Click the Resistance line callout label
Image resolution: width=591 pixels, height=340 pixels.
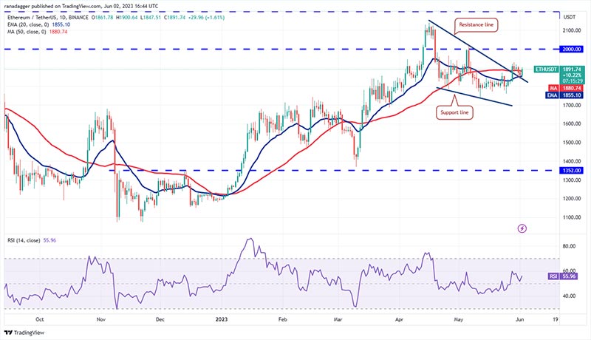pyautogui.click(x=476, y=24)
